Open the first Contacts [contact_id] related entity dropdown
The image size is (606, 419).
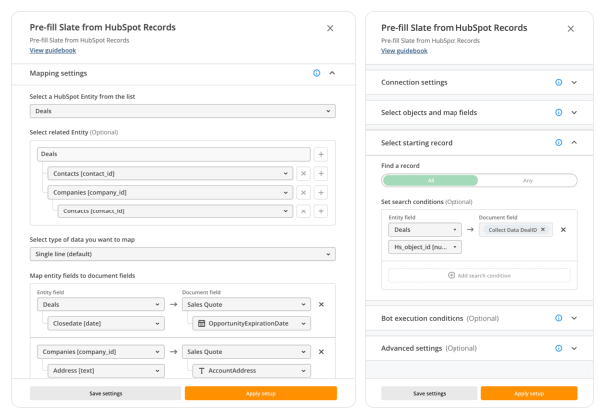(x=170, y=173)
